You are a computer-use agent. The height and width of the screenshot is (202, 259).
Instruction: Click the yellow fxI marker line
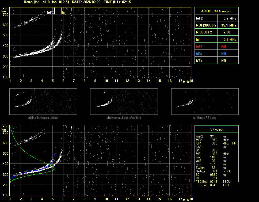pyautogui.click(x=61, y=11)
